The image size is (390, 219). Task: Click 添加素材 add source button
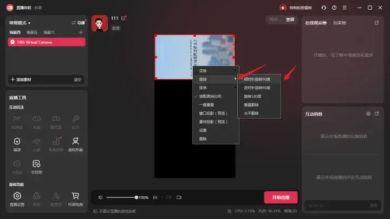pyautogui.click(x=21, y=79)
